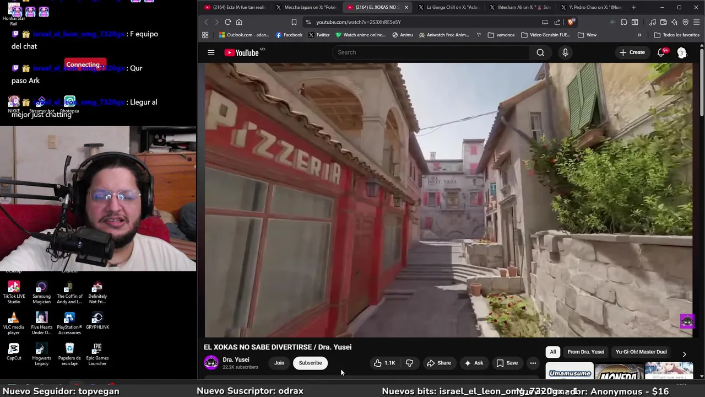Switch to Esta IA fue tan realista tab
The height and width of the screenshot is (397, 705).
[x=236, y=7]
